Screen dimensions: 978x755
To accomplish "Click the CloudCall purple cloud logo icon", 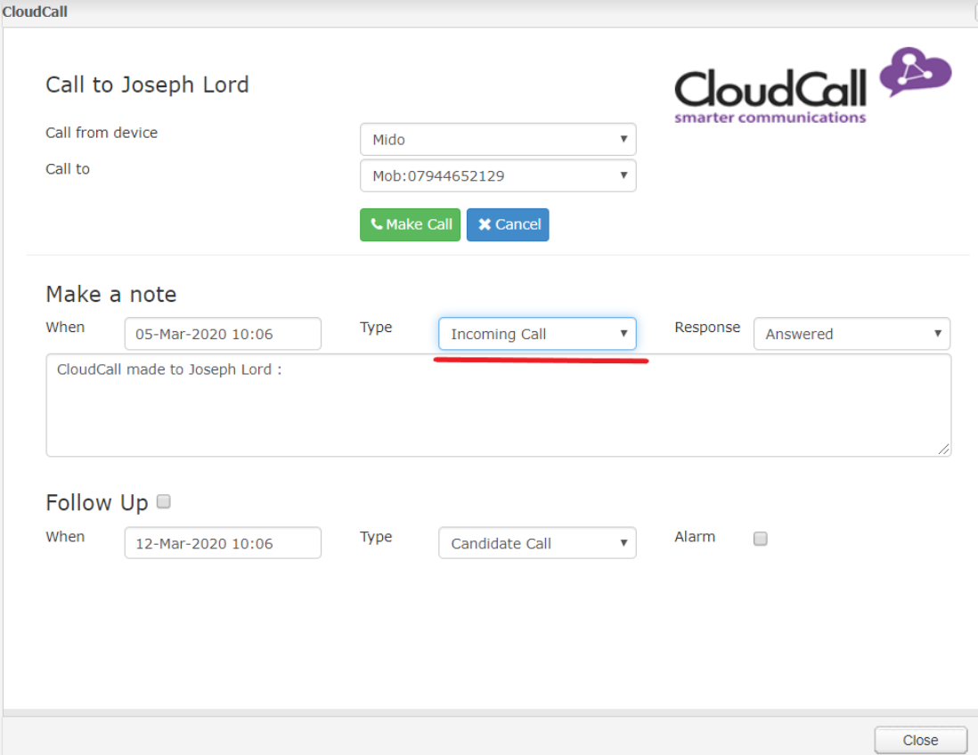I will tap(915, 72).
